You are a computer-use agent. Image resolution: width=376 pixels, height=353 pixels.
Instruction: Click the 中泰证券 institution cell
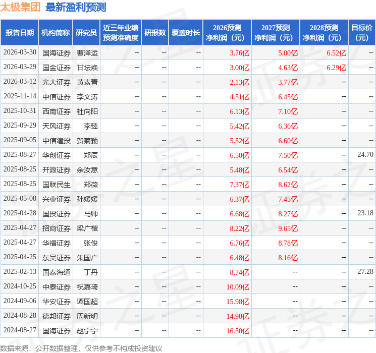click(x=57, y=287)
